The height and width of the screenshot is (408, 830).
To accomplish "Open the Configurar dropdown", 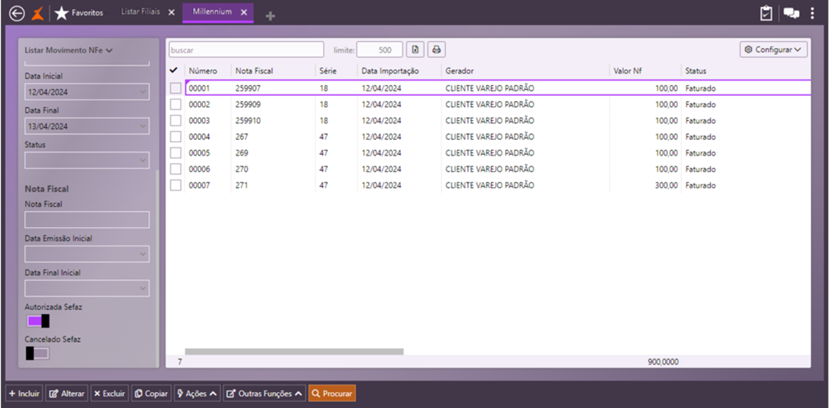I will pos(773,49).
